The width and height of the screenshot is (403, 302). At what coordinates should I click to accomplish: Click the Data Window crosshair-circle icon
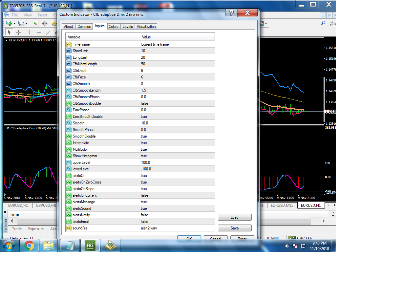pos(45,23)
